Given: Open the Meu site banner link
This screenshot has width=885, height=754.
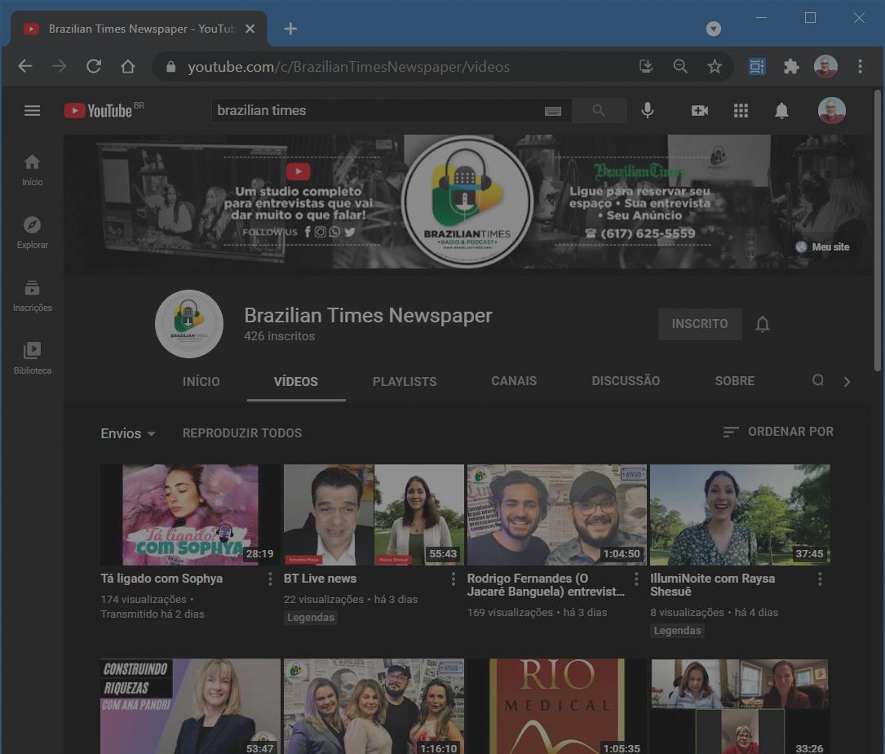Looking at the screenshot, I should 822,246.
